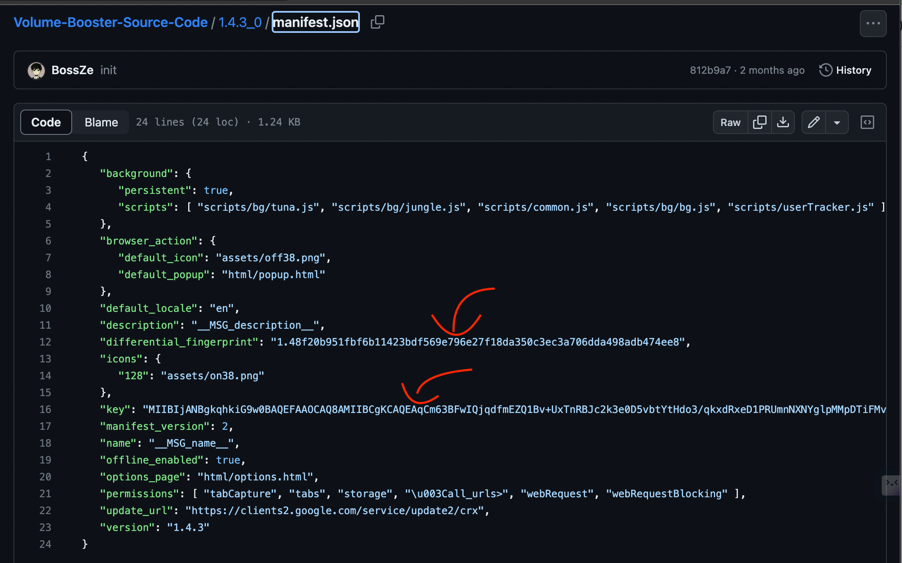Copy file path icon next to manifest.json
The image size is (902, 563).
377,22
